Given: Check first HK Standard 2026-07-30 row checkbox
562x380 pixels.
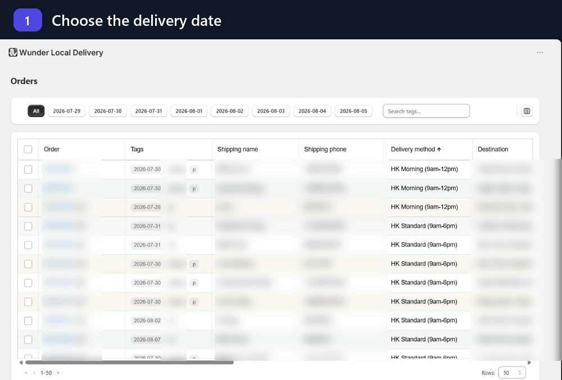Looking at the screenshot, I should pos(28,264).
